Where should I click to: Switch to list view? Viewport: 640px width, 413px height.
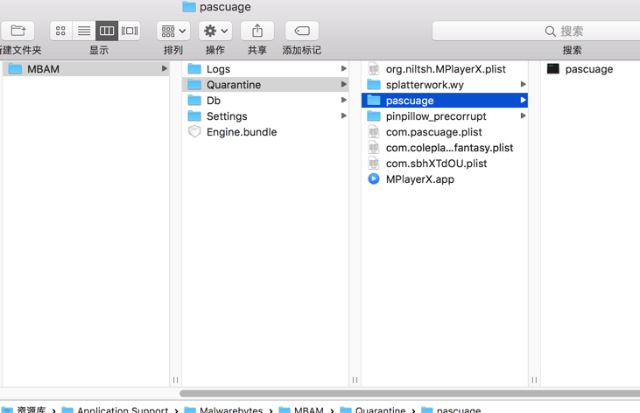tap(84, 31)
